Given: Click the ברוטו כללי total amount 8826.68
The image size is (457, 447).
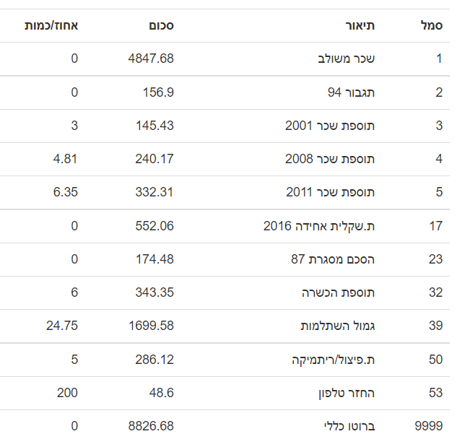Looking at the screenshot, I should tap(151, 425).
